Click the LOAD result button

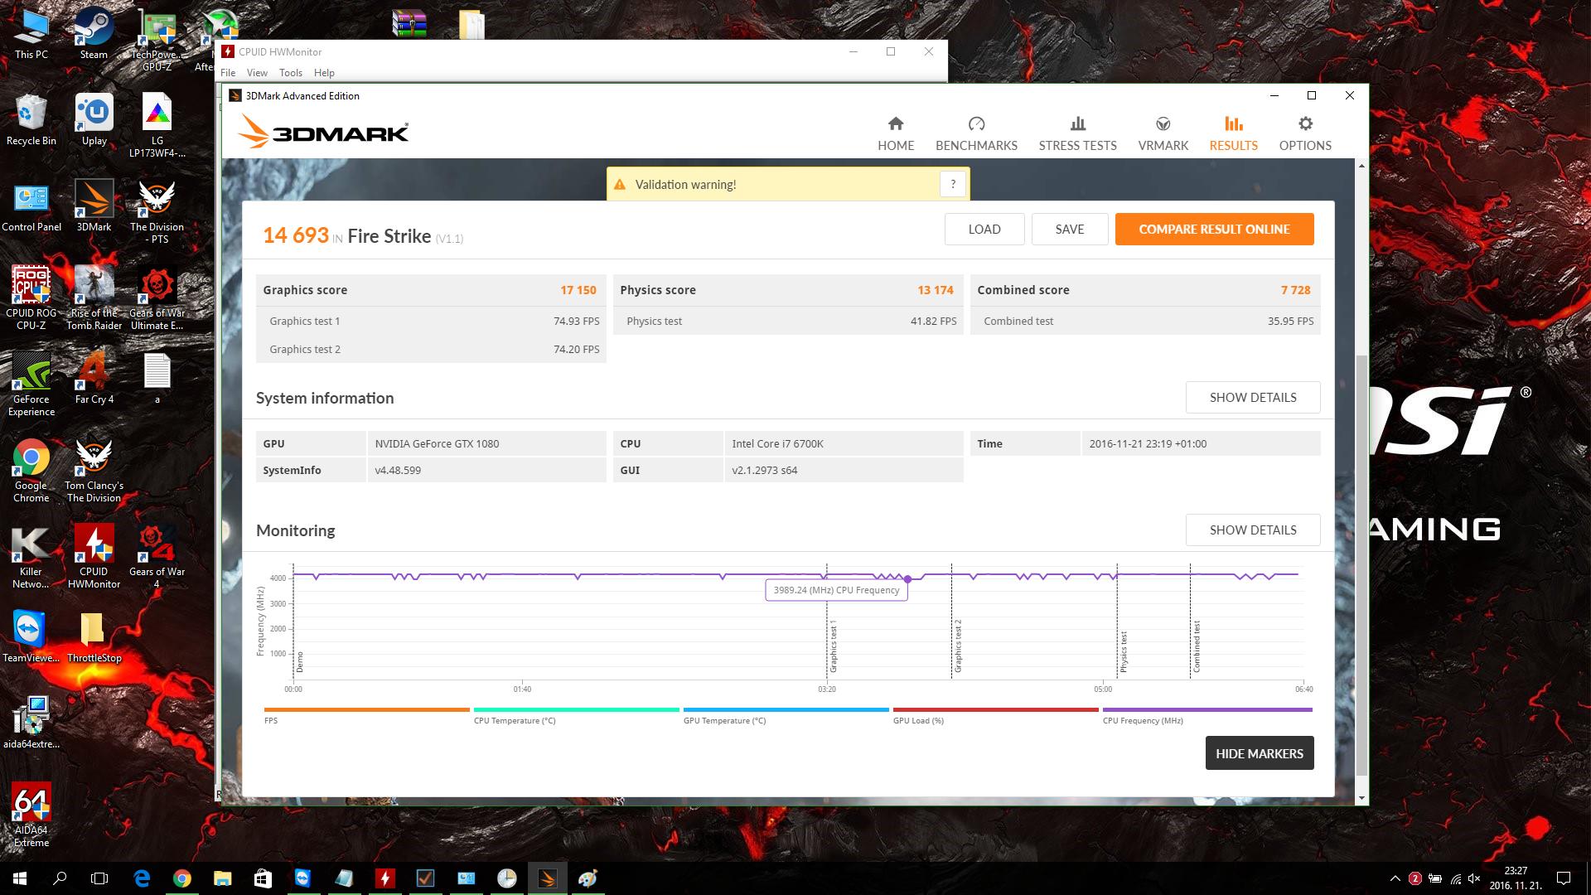(x=984, y=230)
